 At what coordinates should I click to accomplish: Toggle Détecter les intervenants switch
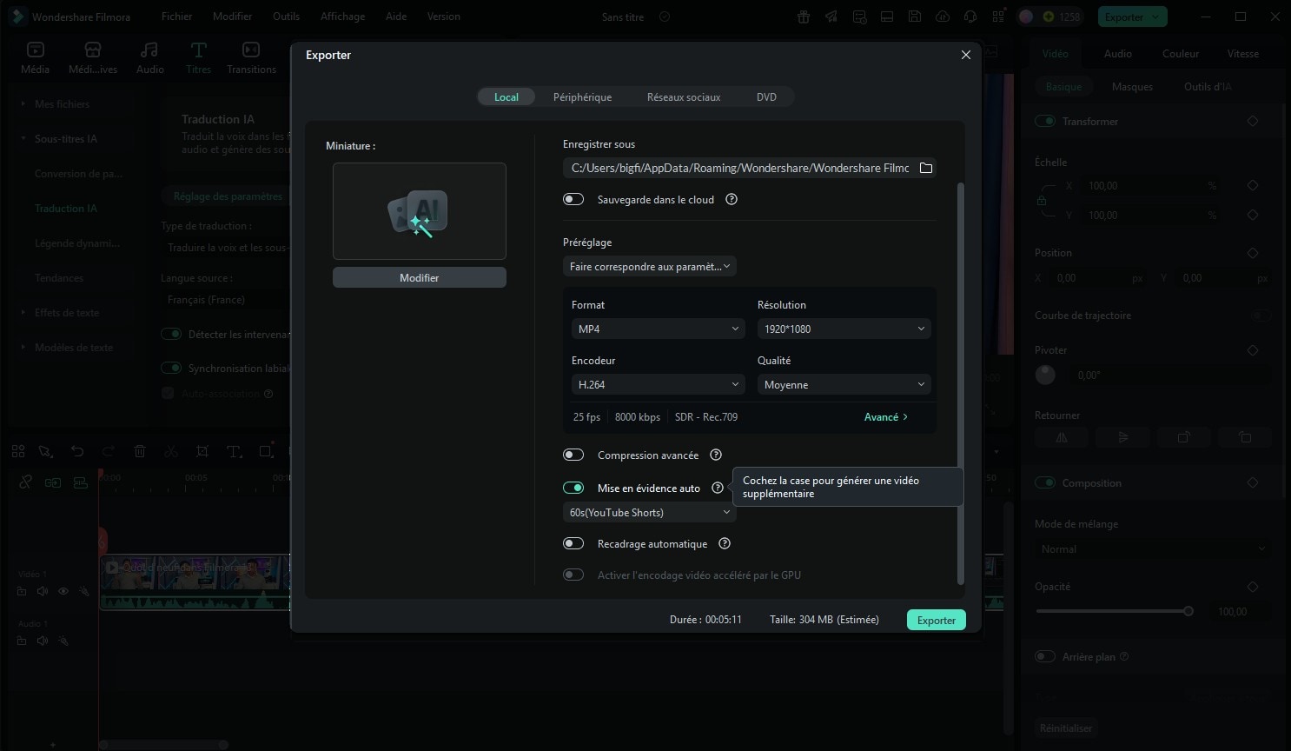coord(171,334)
